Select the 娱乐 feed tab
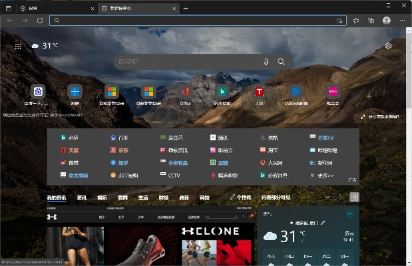Image resolution: width=412 pixels, height=266 pixels. coord(102,198)
